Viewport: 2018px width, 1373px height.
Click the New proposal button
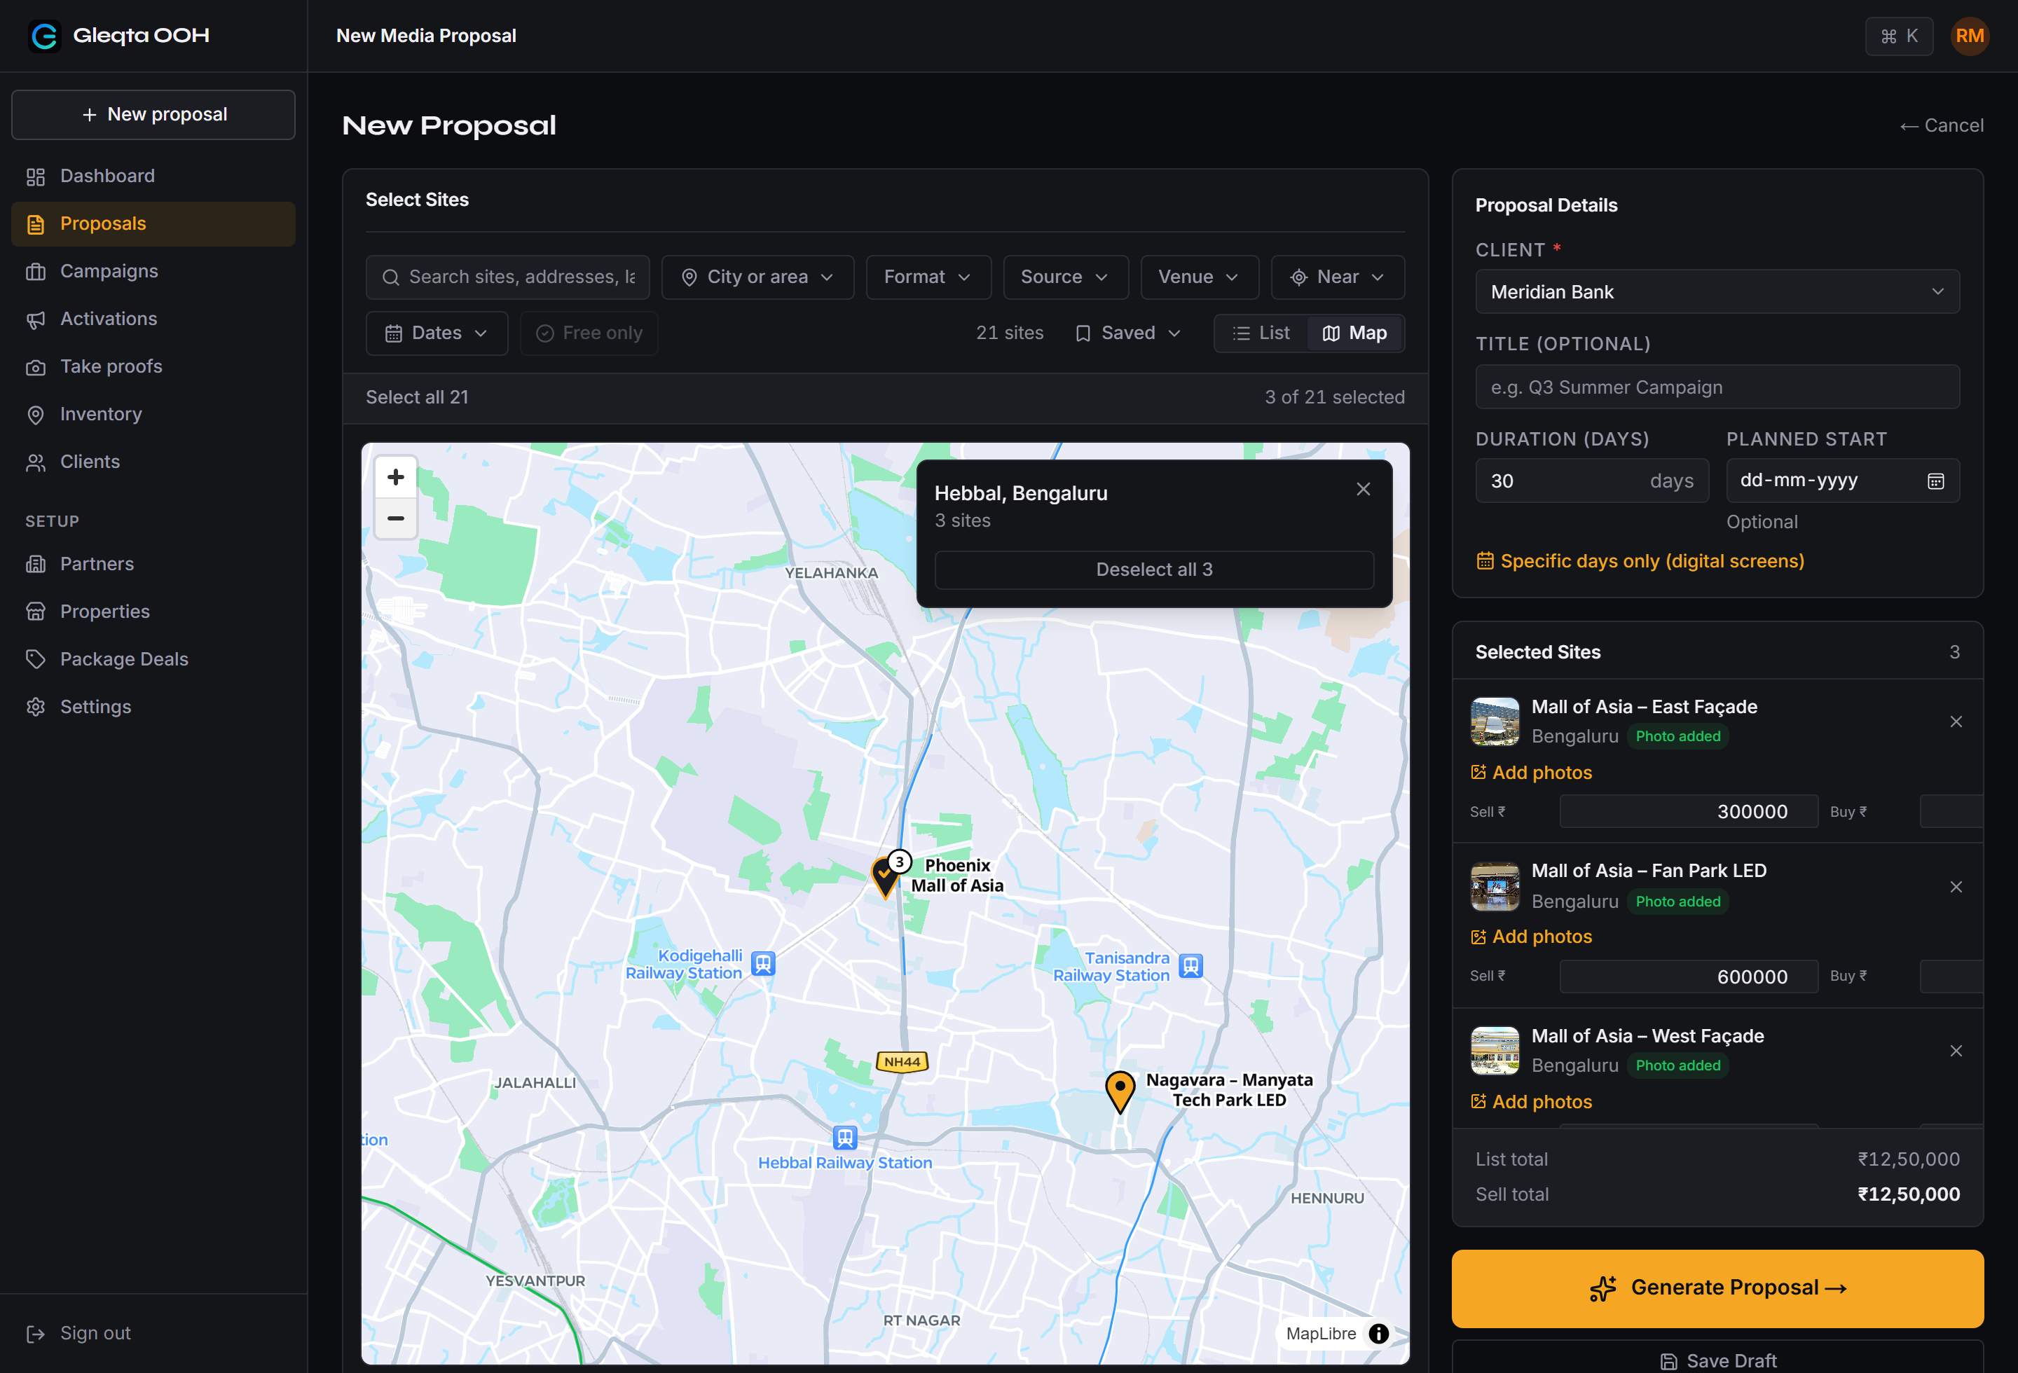click(x=153, y=115)
